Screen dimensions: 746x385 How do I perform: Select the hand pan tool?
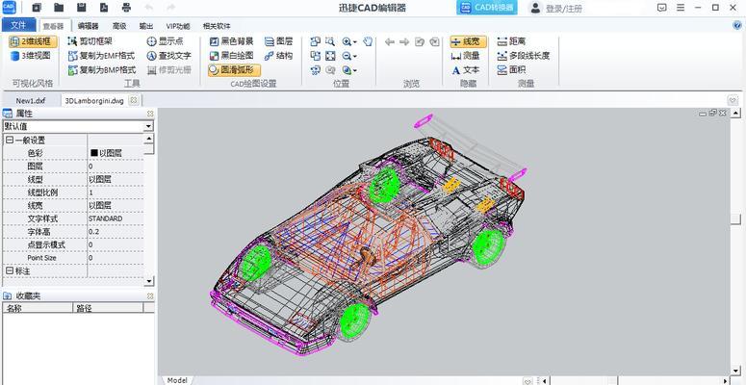coord(368,41)
